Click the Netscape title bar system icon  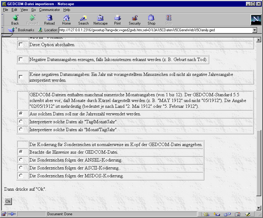(4, 4)
